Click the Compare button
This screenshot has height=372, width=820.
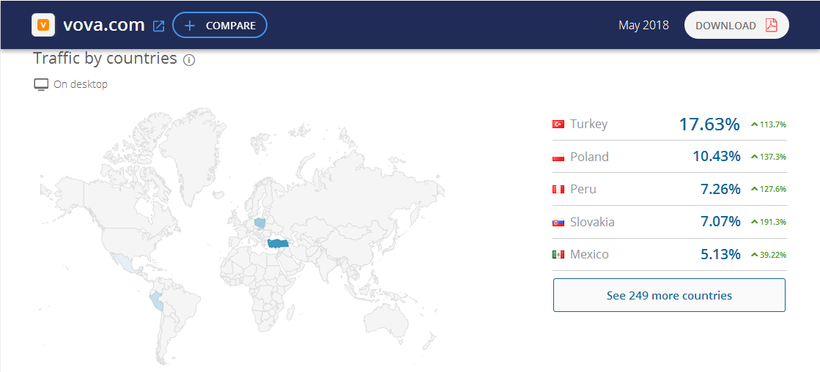click(x=220, y=25)
